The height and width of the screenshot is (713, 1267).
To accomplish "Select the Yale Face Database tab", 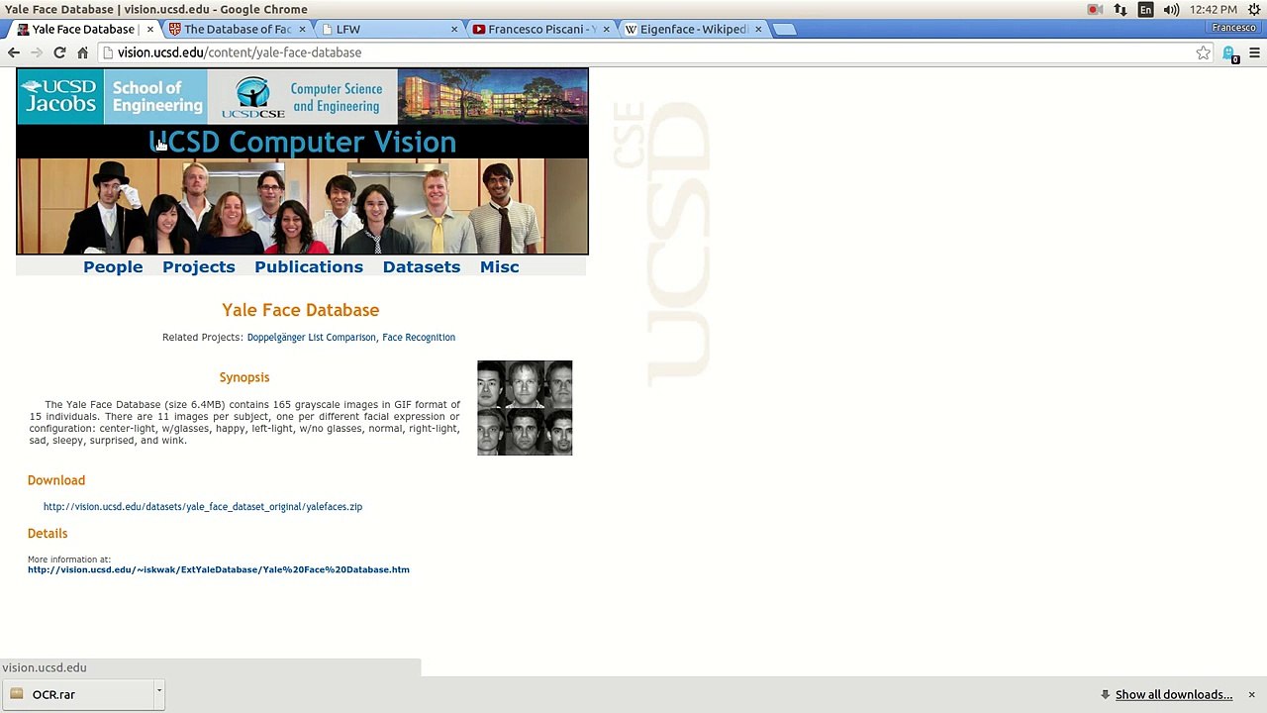I will 84,29.
